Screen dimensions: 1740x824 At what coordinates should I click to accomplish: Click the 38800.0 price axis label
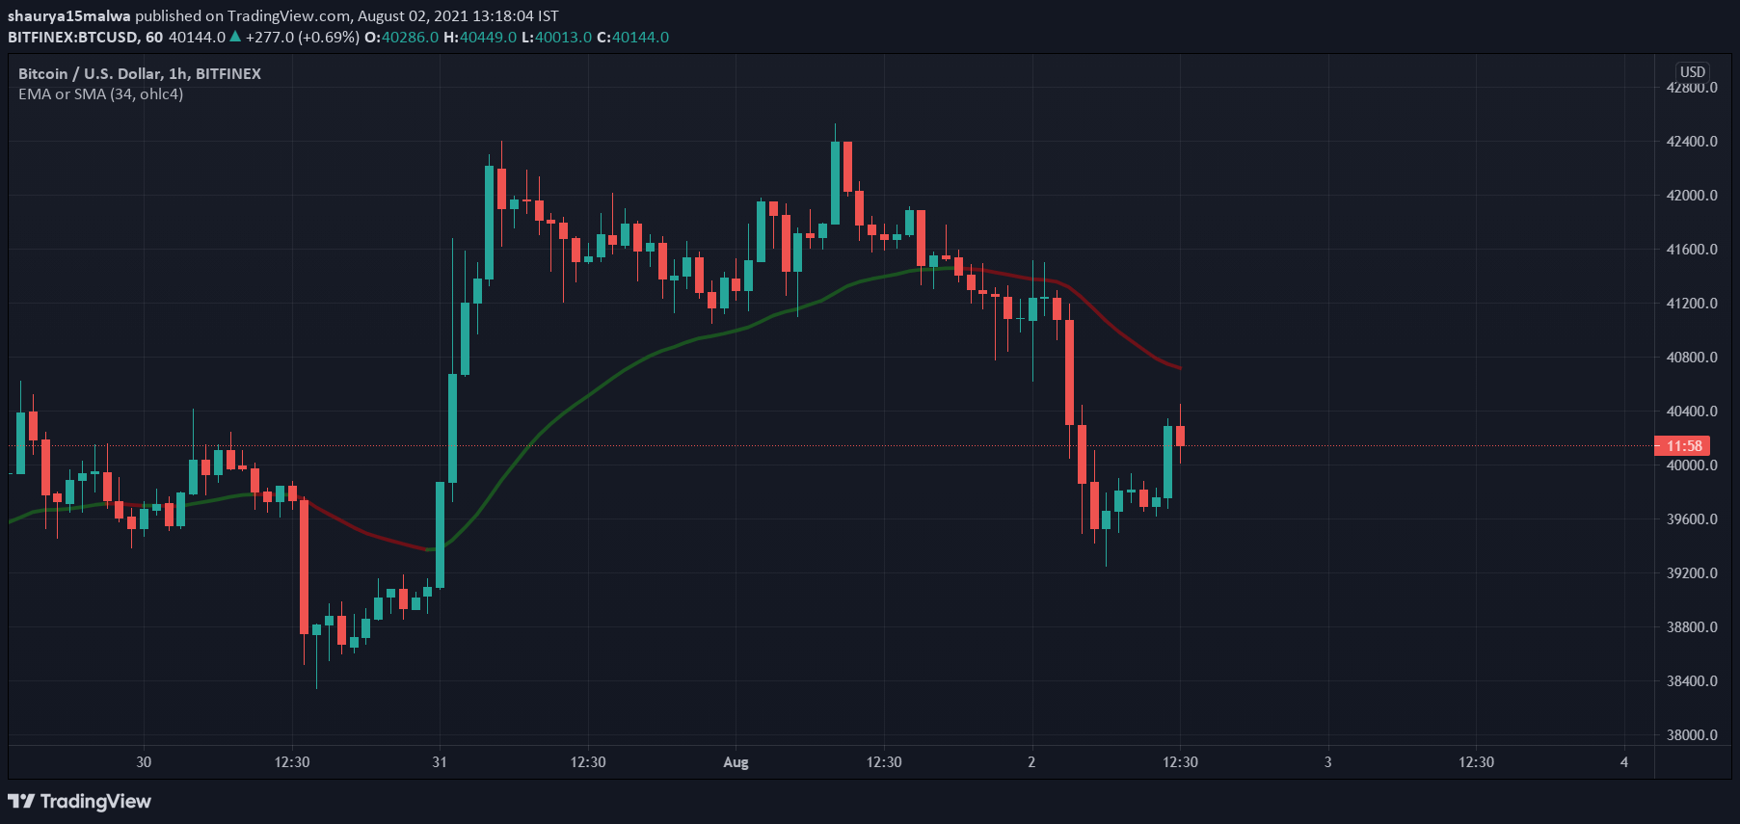coord(1692,626)
